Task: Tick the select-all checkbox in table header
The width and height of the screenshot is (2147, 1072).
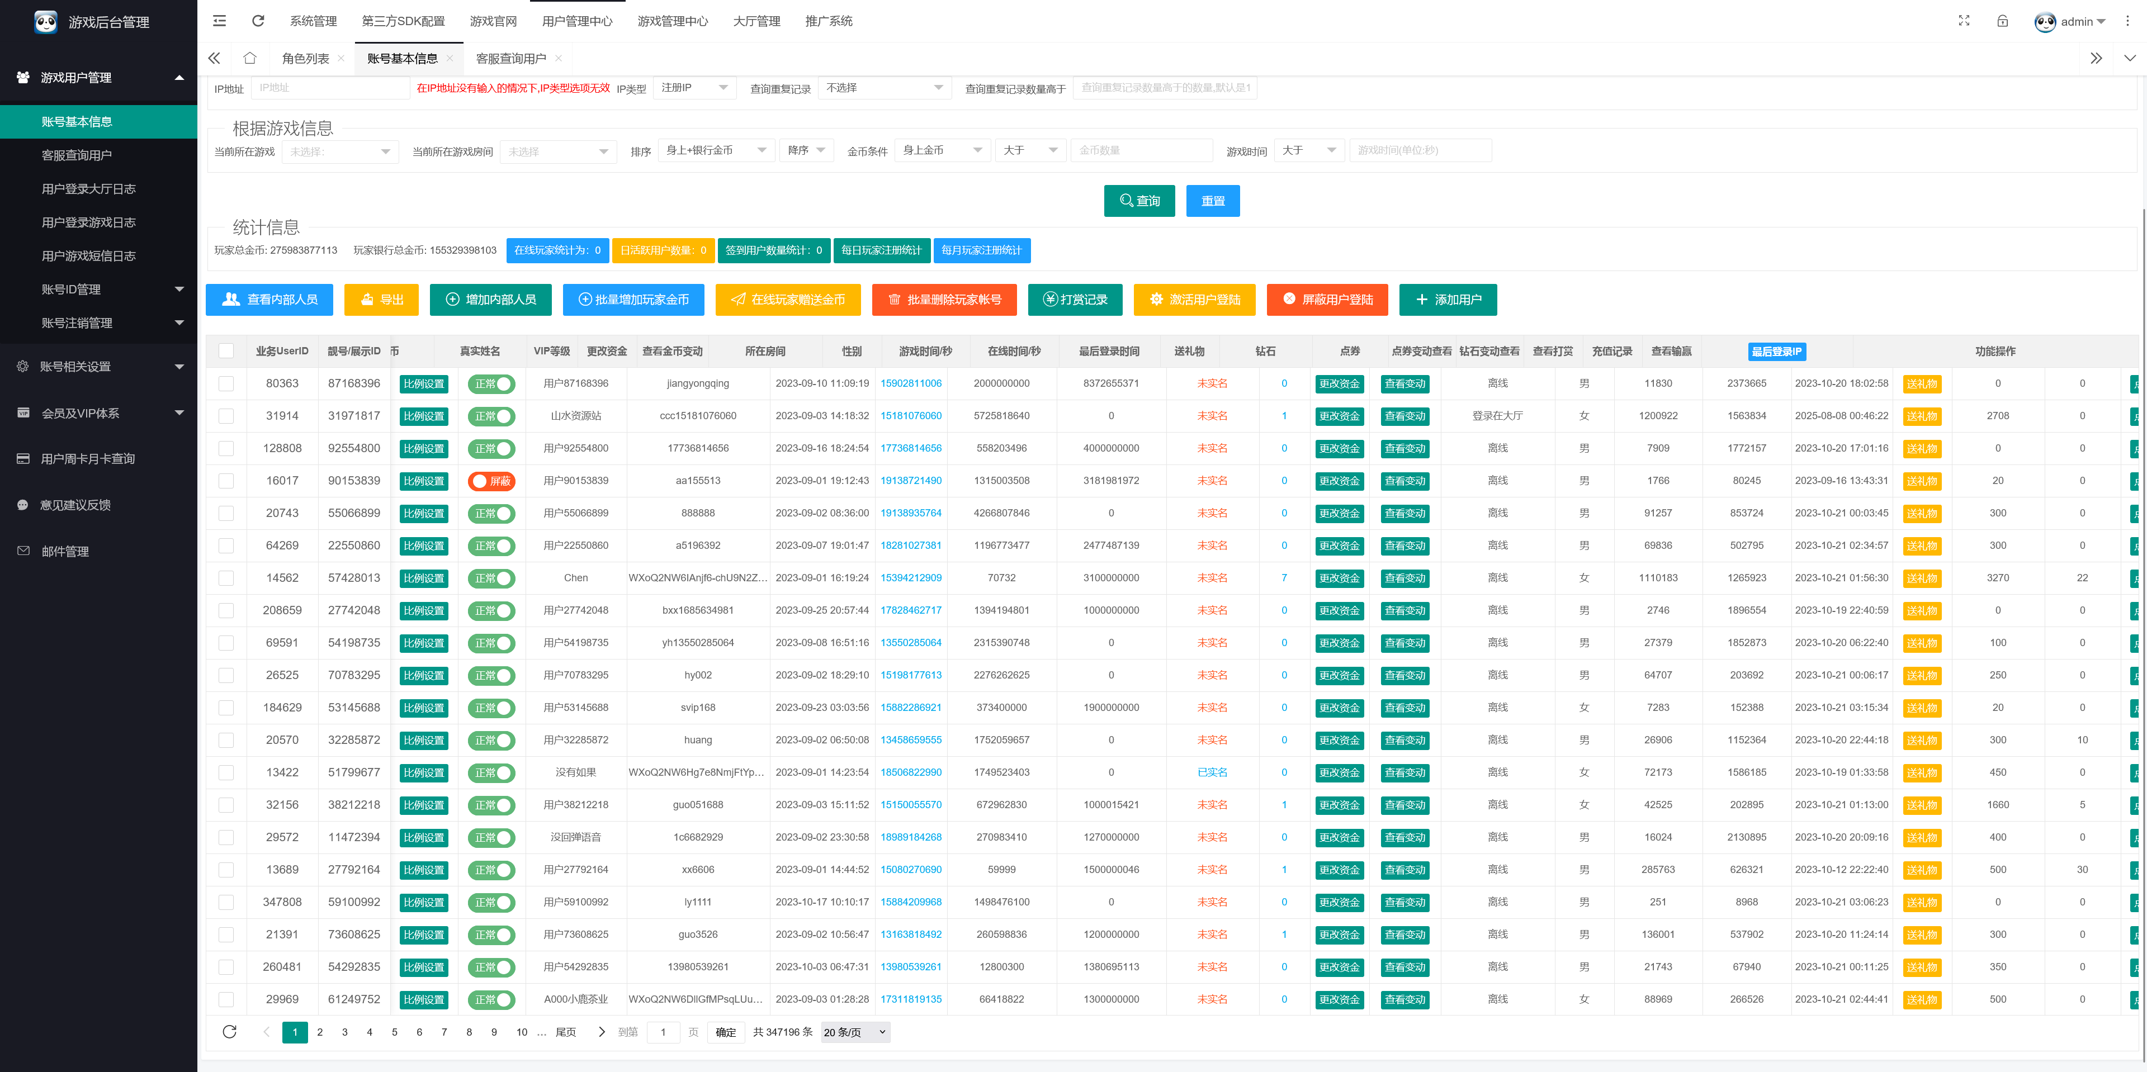Action: point(226,350)
